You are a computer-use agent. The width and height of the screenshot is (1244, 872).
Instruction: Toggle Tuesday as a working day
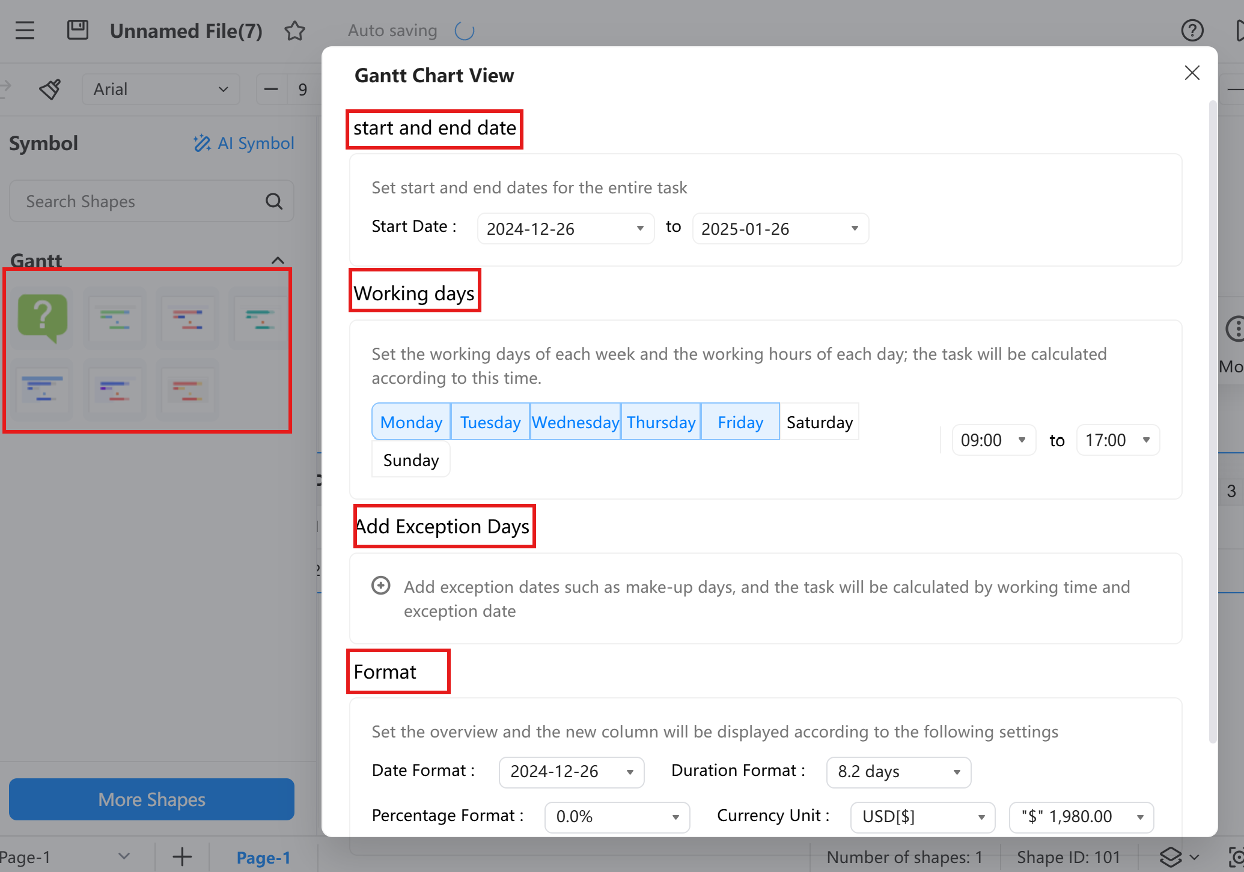490,422
